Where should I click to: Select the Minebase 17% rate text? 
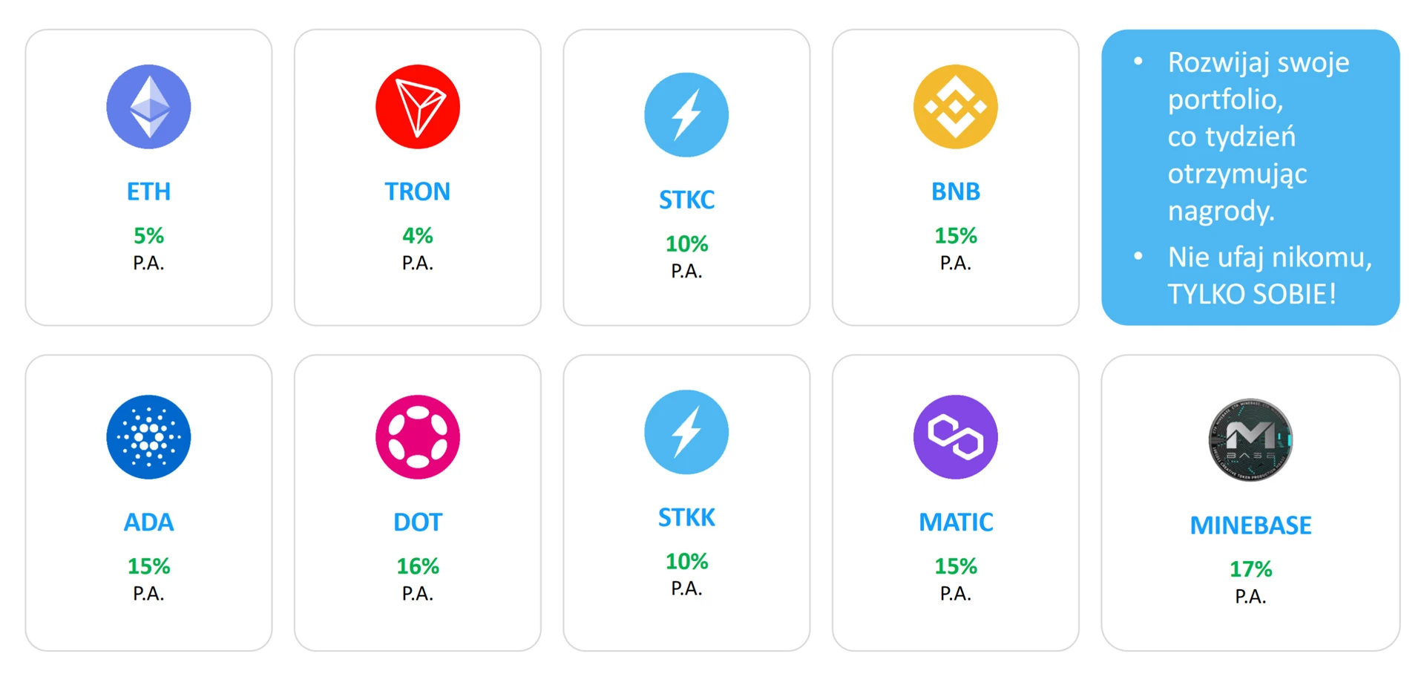click(x=1251, y=569)
